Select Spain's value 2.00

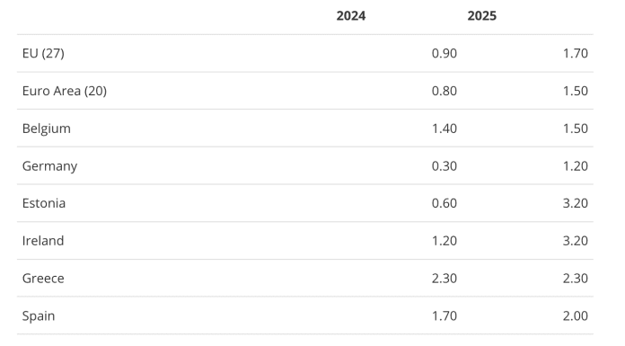coord(576,315)
